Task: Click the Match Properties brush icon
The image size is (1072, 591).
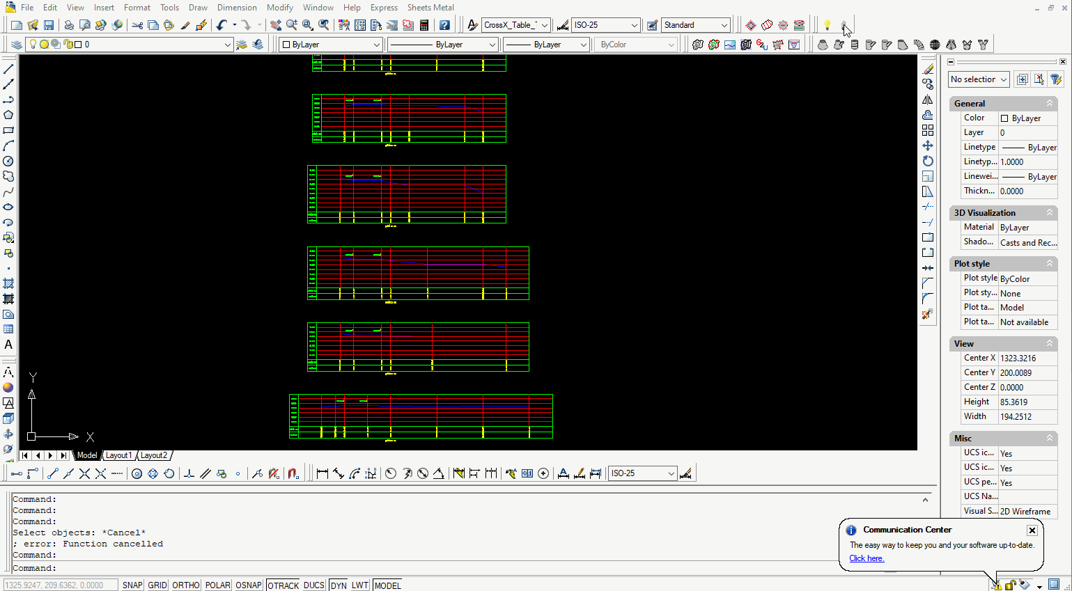Action: (185, 25)
